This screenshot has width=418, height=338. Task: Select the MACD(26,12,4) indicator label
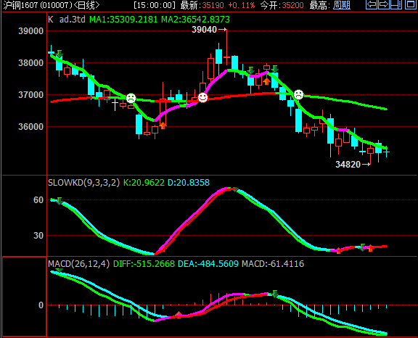tap(78, 264)
